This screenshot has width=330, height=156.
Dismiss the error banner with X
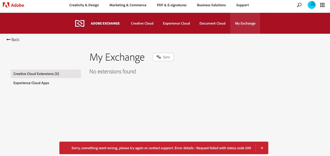click(262, 148)
